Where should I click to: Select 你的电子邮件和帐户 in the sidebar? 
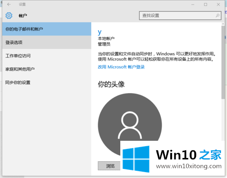(47, 29)
